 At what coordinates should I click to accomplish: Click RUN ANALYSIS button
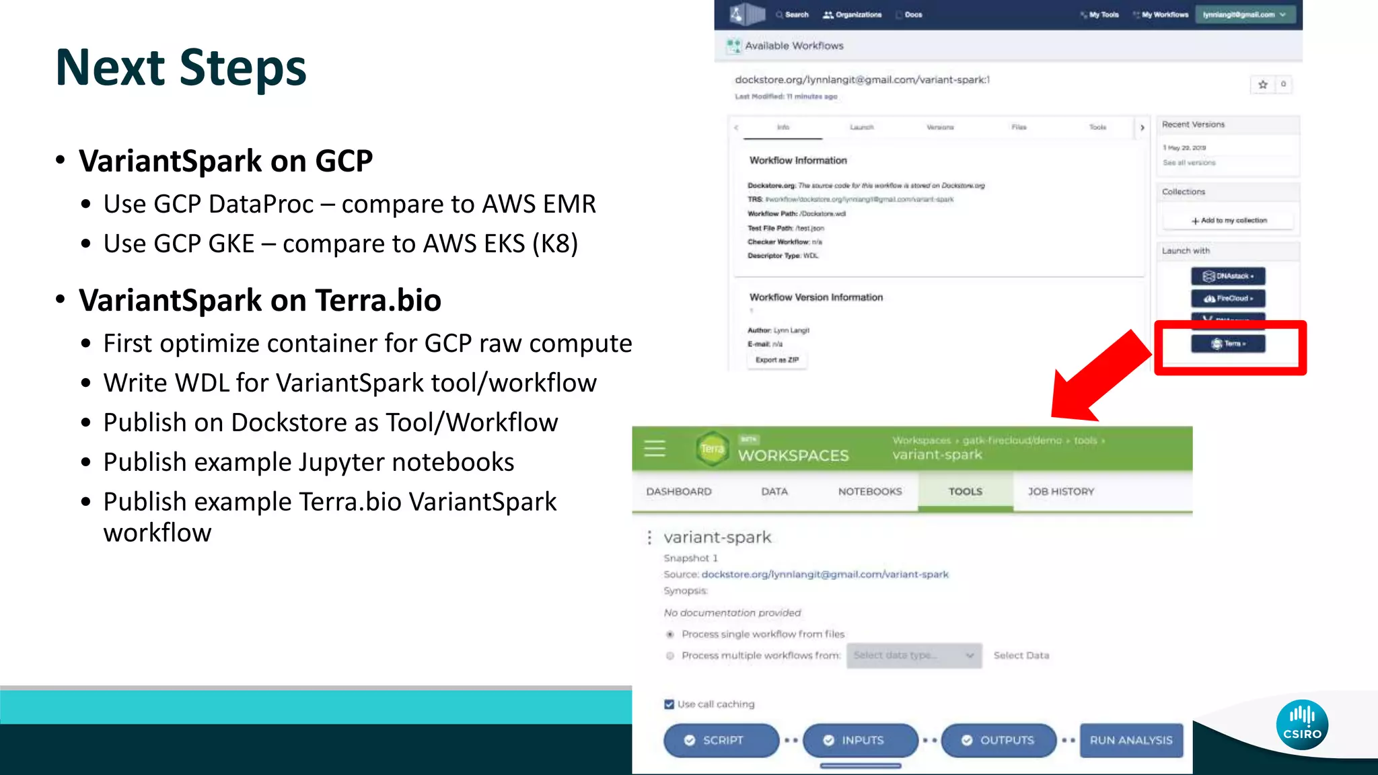1131,740
